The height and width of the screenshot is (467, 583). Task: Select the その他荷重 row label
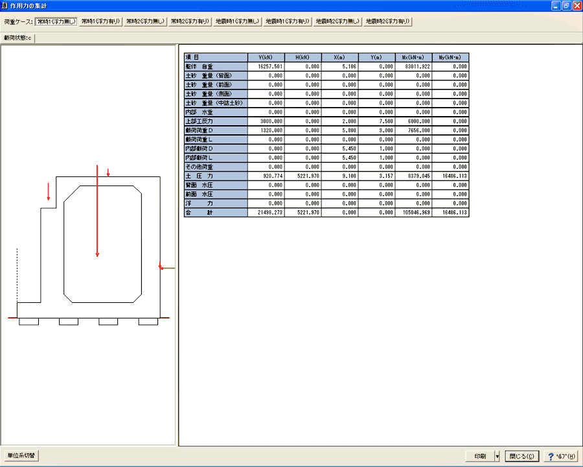(216, 167)
